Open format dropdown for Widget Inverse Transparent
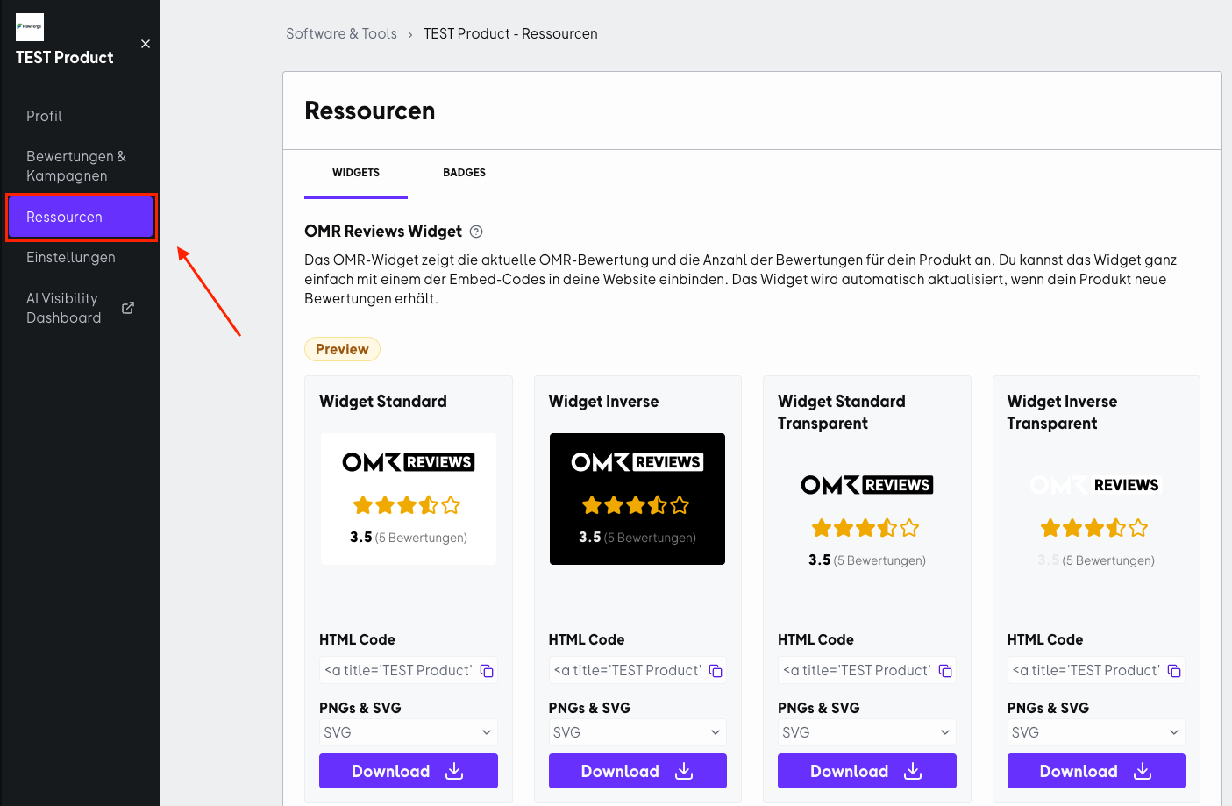 click(1096, 732)
